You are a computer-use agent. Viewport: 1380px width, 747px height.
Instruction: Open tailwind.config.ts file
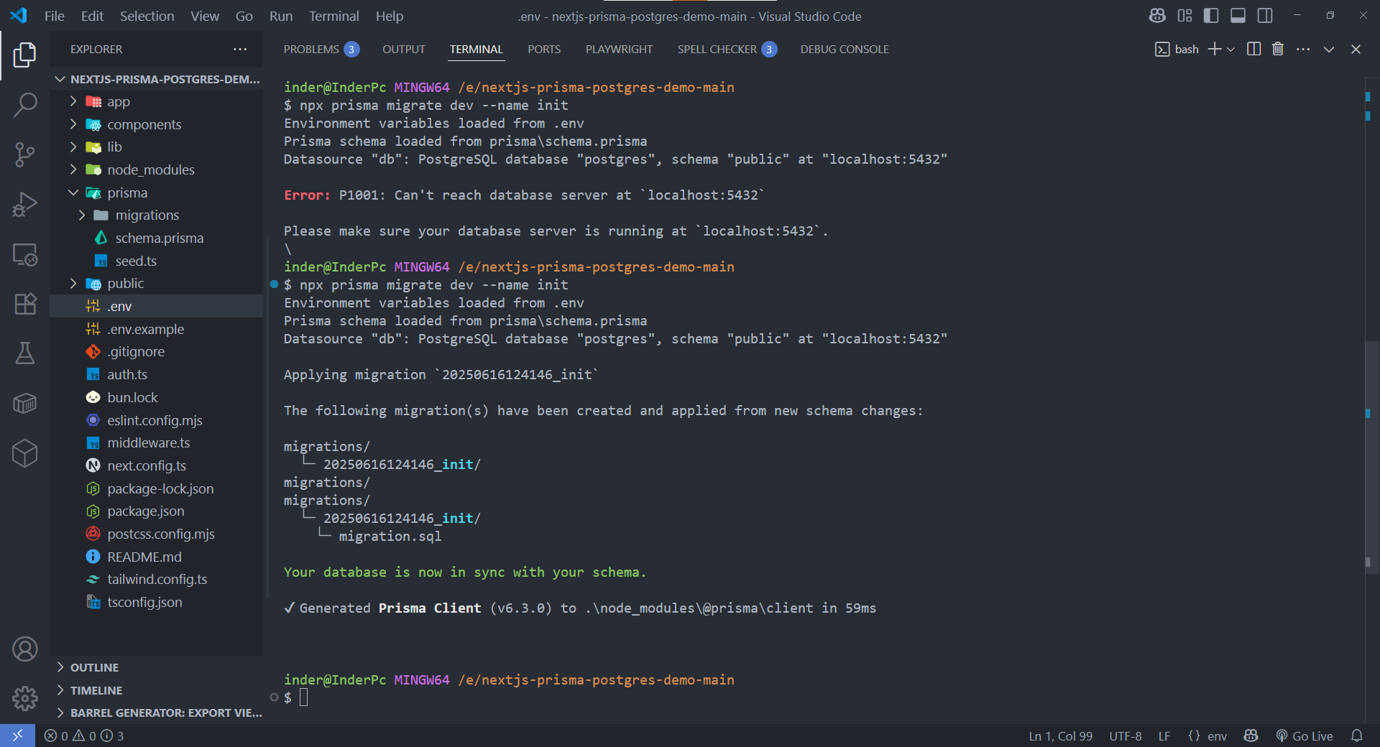[x=157, y=579]
